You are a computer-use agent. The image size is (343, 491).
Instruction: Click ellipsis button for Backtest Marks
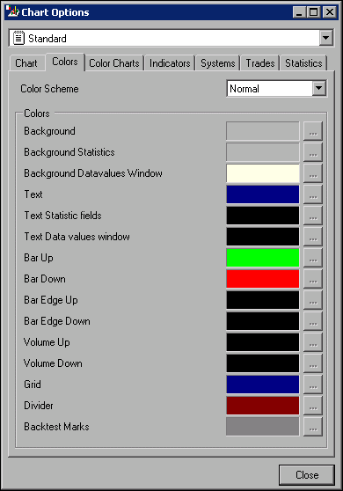coord(312,427)
